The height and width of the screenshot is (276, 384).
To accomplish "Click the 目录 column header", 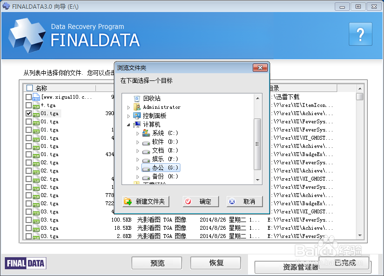I will (303, 88).
